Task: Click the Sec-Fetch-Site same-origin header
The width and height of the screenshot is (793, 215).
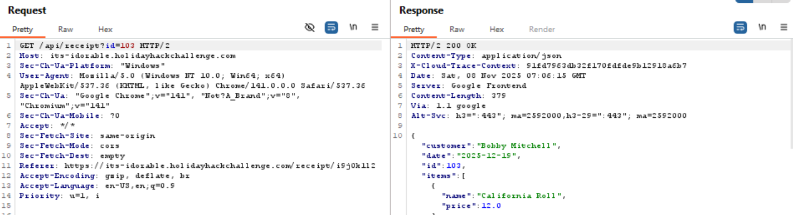Action: 87,136
